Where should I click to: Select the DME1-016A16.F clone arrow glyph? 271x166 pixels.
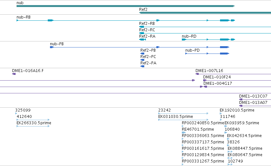tap(14, 74)
